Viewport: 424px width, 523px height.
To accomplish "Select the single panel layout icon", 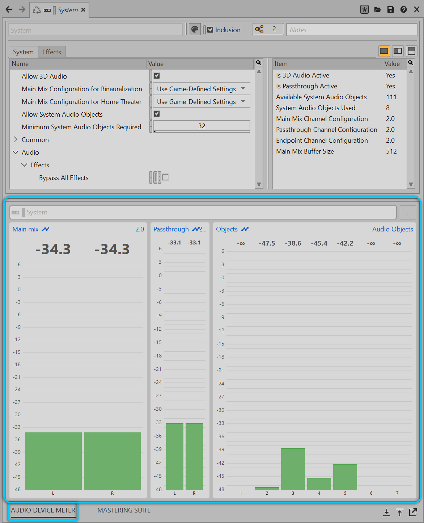I will click(x=384, y=51).
